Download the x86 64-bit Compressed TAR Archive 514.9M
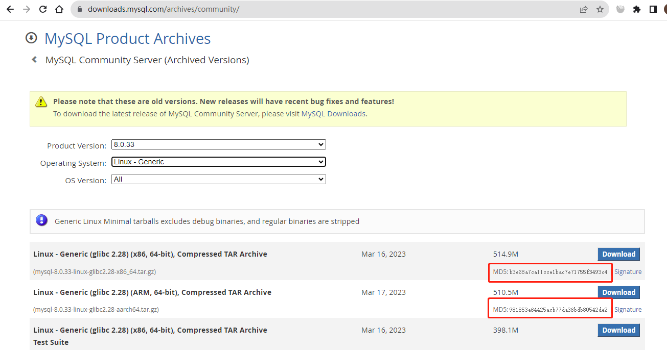 [x=618, y=254]
